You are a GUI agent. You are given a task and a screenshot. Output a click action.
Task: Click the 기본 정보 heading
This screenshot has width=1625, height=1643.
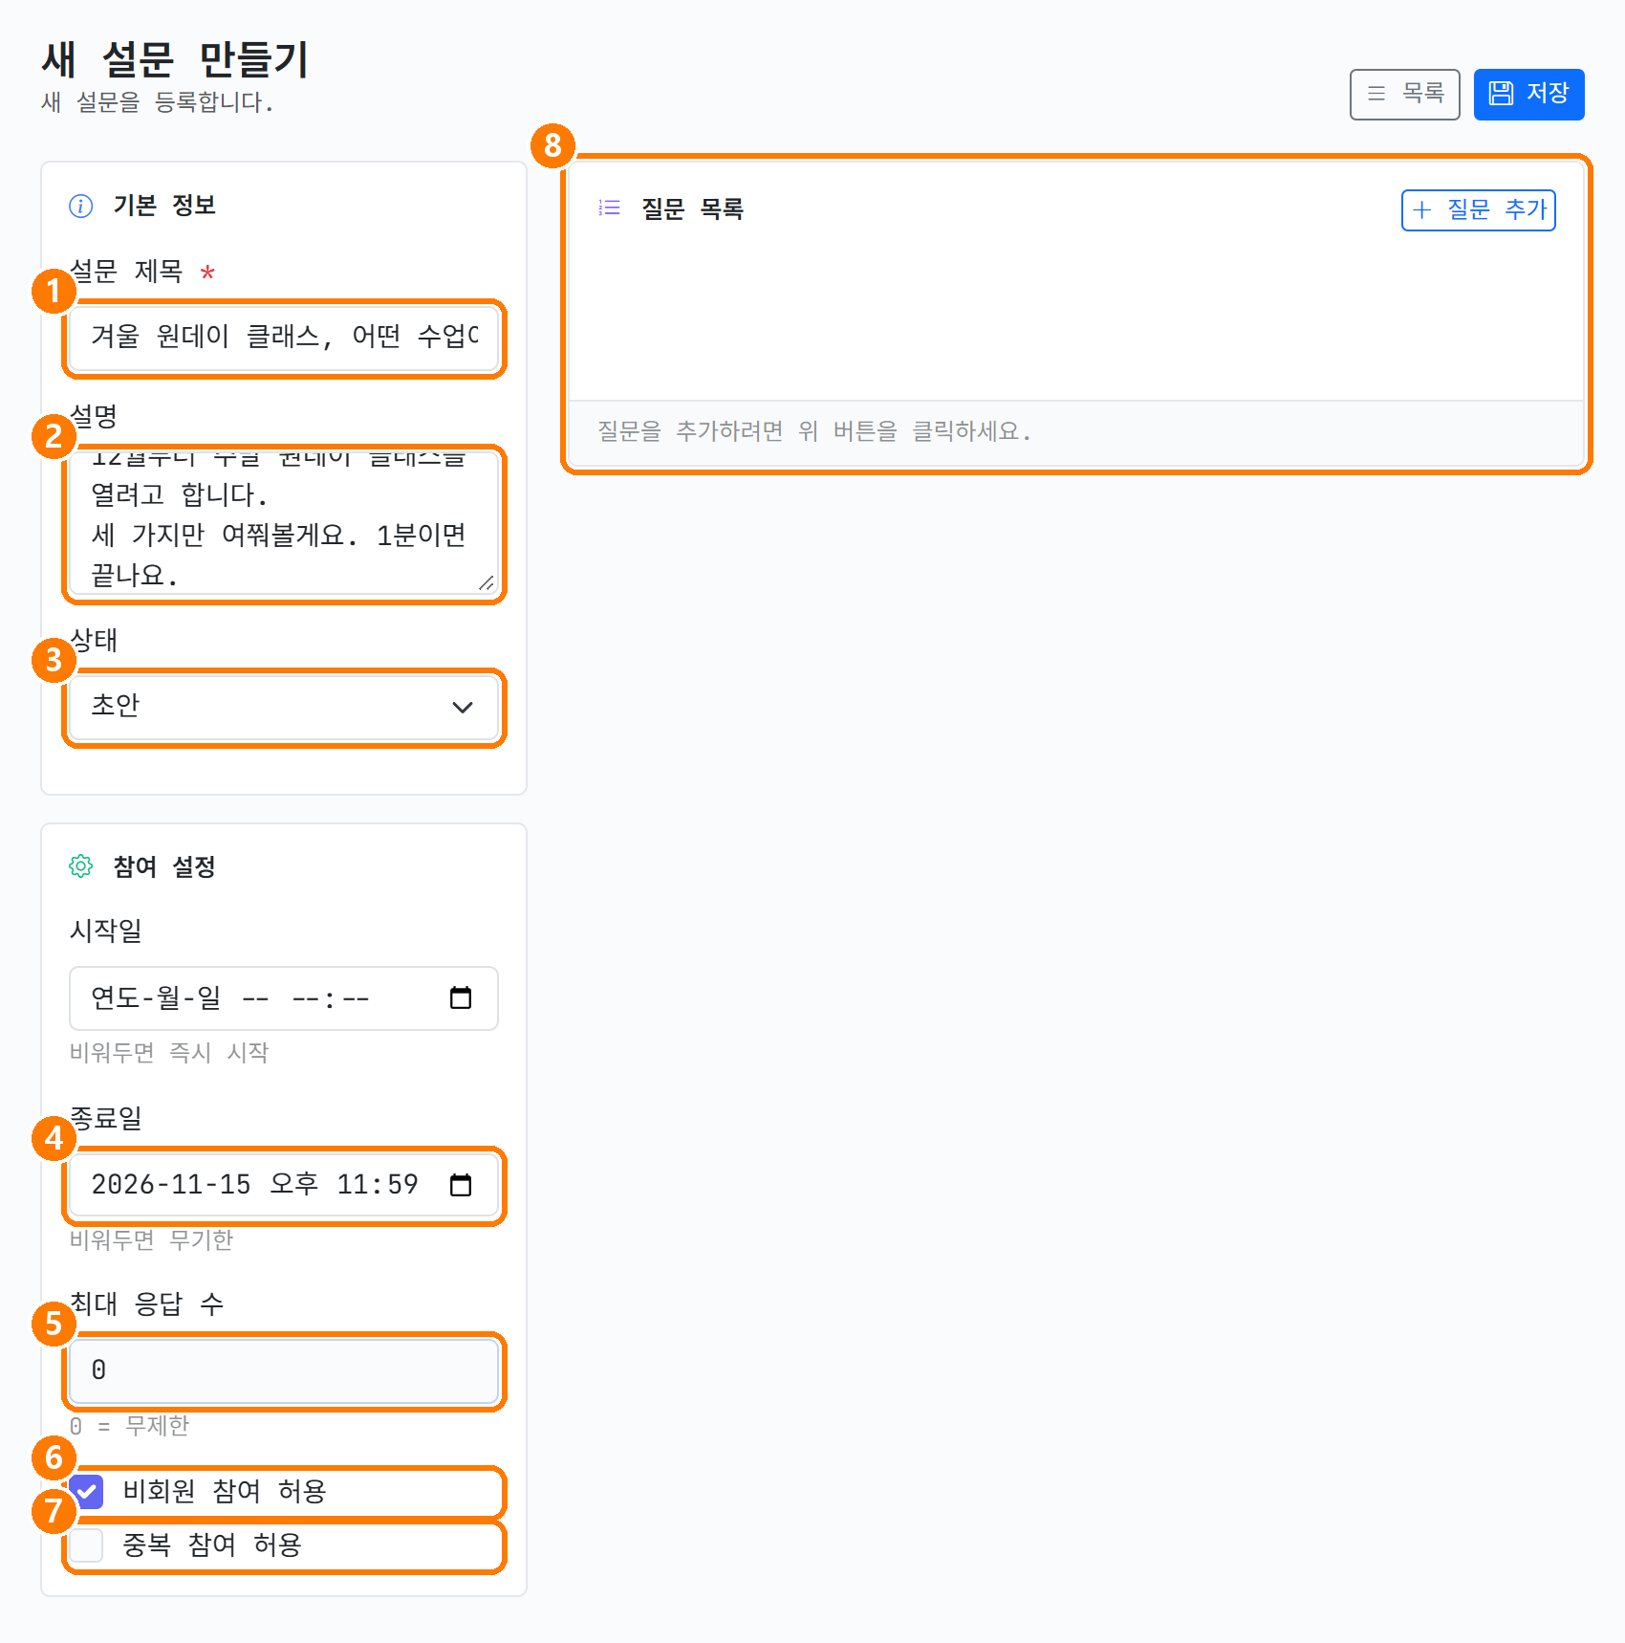(x=164, y=206)
